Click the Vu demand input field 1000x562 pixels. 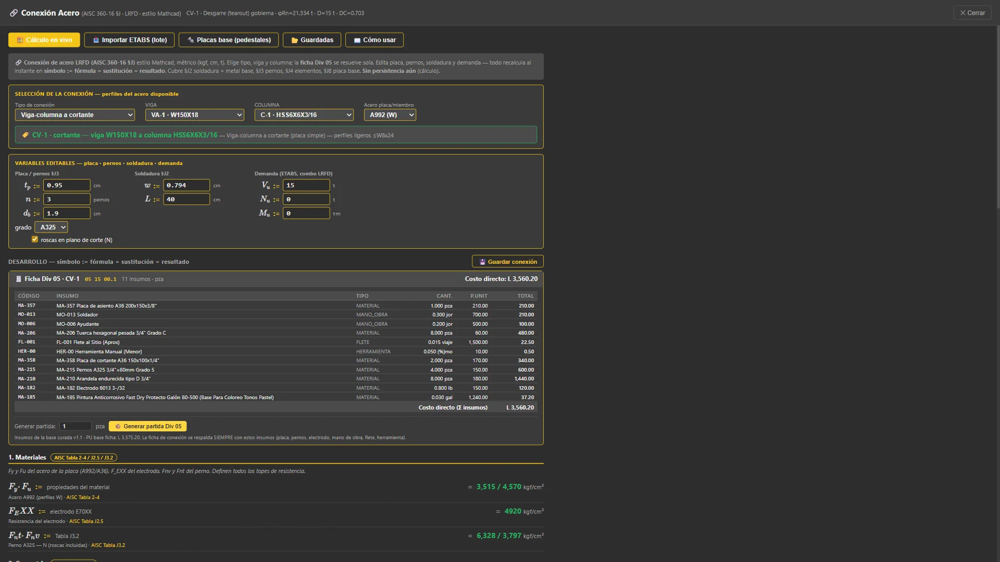pos(306,185)
